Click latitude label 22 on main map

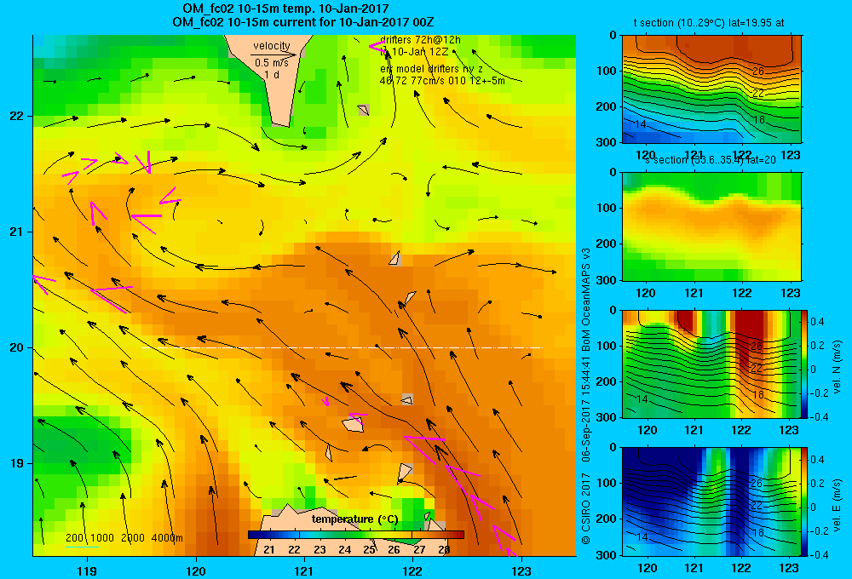[17, 117]
